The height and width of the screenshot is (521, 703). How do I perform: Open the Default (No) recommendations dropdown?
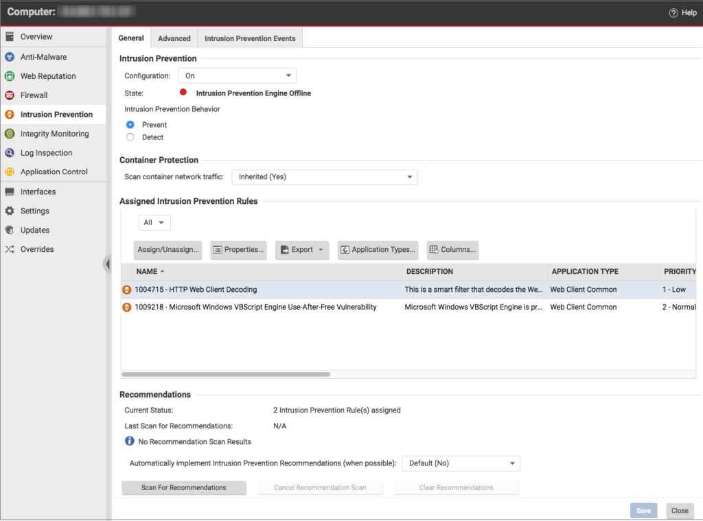tap(461, 463)
